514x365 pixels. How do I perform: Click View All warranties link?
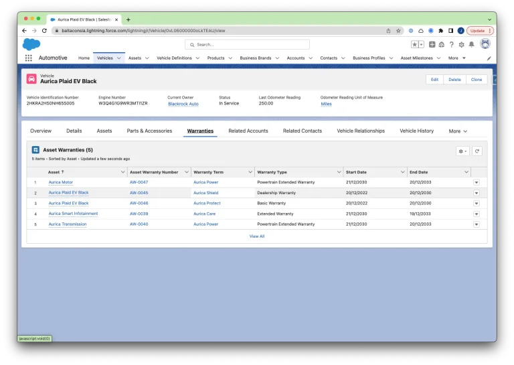pyautogui.click(x=257, y=236)
